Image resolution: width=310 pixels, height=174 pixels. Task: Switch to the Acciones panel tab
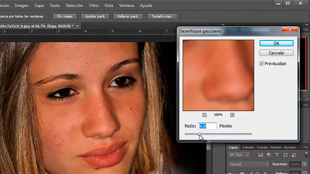tap(290, 147)
